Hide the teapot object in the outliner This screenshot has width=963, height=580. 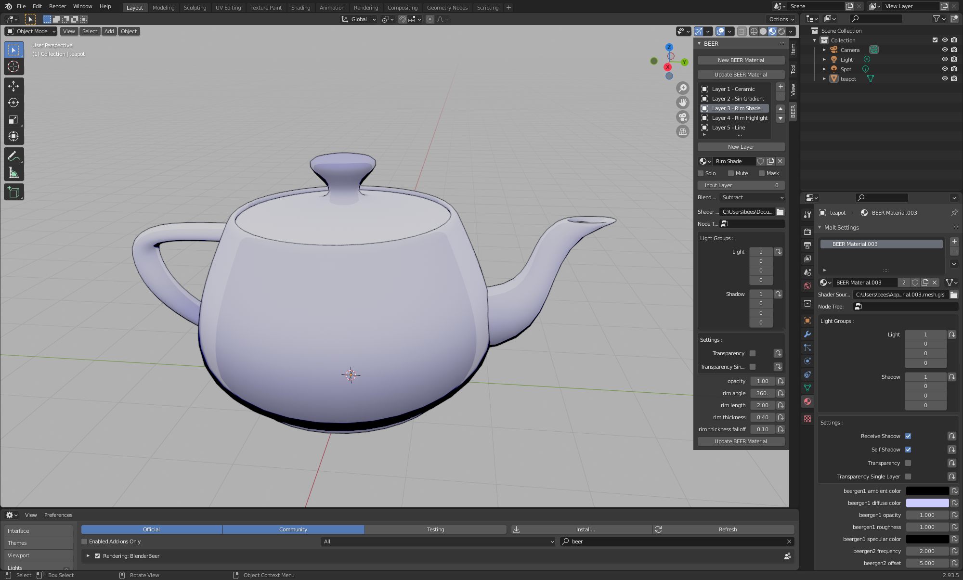click(944, 78)
